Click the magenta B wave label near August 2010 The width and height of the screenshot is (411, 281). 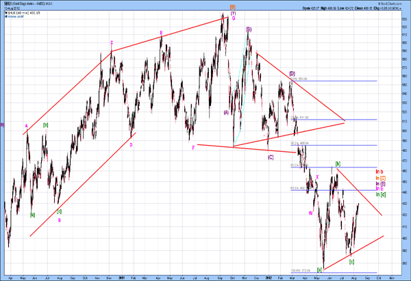(59, 221)
